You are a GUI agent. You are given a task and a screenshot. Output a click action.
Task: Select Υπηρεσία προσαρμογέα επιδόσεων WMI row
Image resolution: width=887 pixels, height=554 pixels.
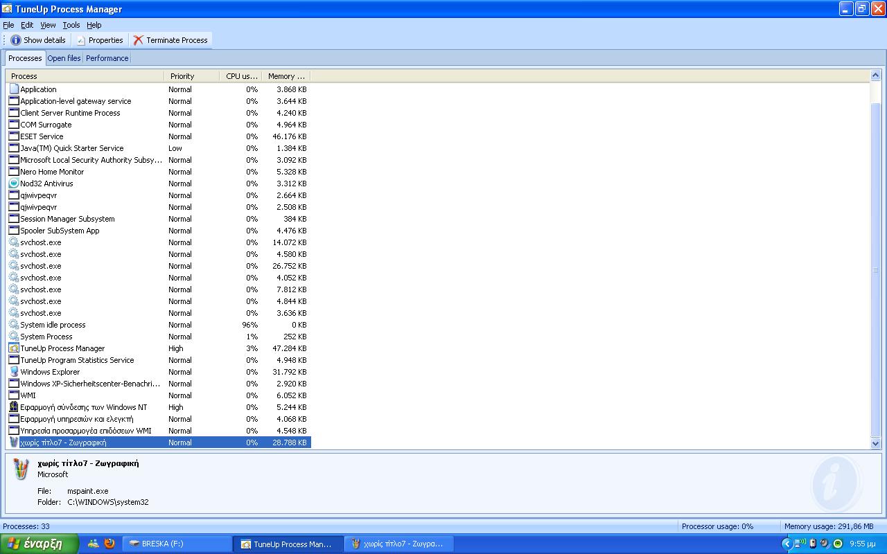tap(159, 431)
